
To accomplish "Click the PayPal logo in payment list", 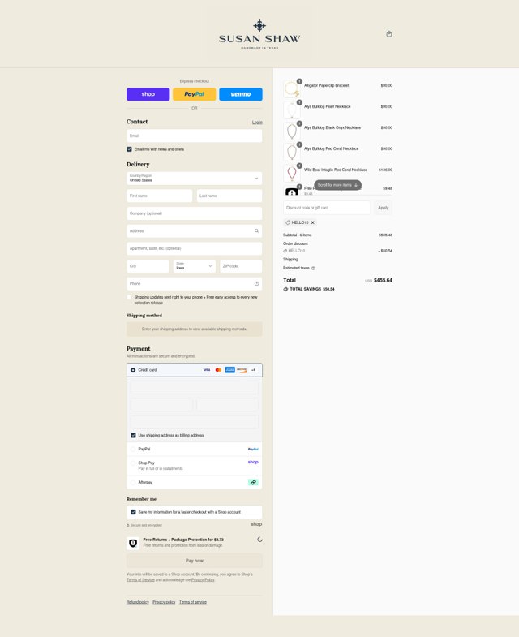I will (x=253, y=449).
